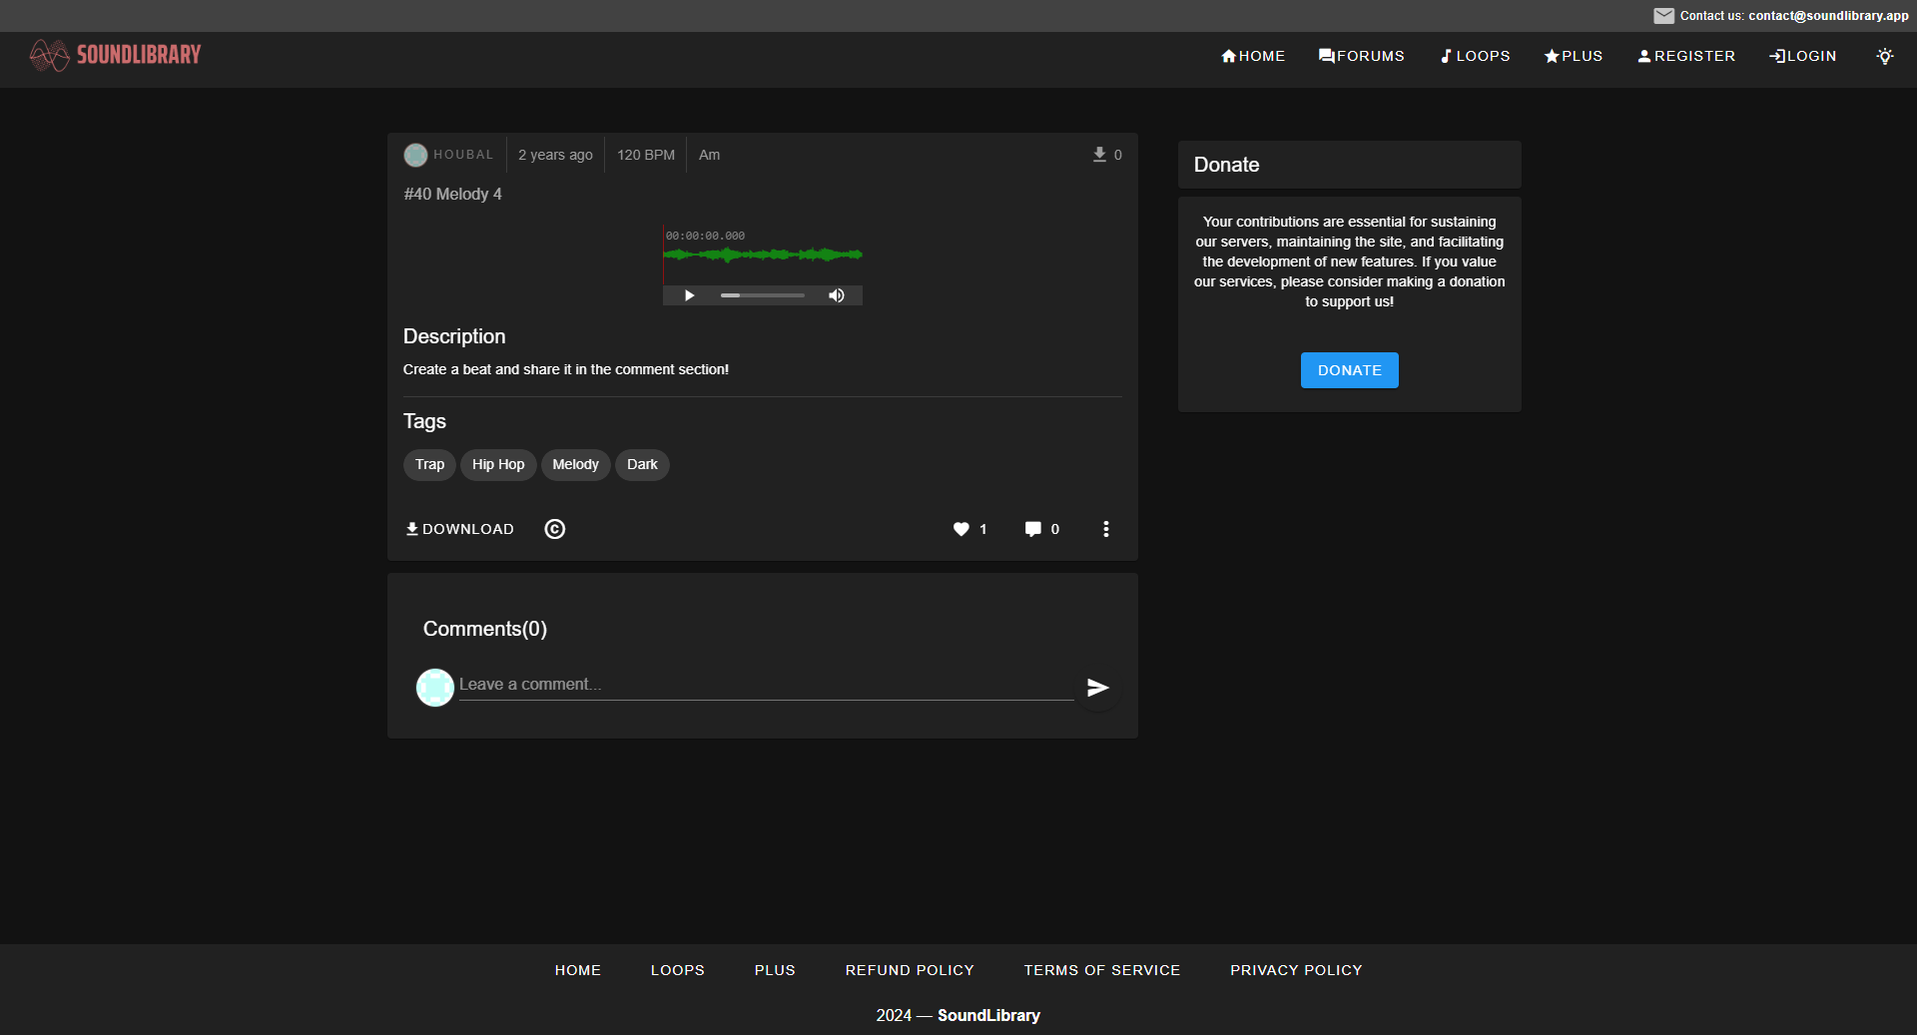This screenshot has height=1036, width=1917.
Task: Click HOUBAL user avatar
Action: 415,155
